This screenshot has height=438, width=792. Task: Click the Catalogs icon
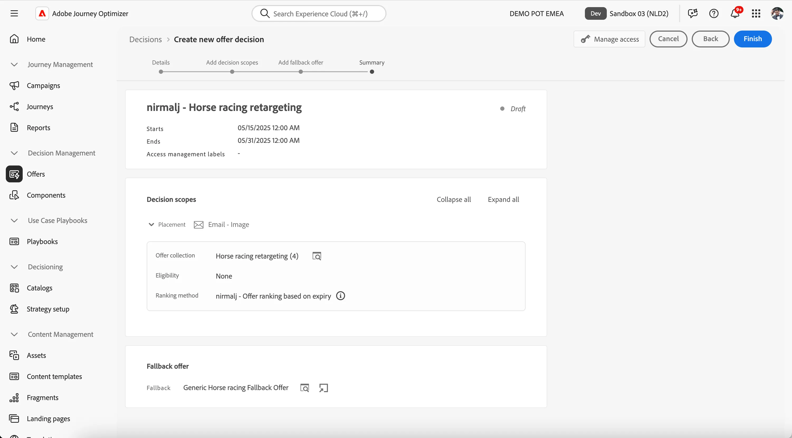[x=14, y=288]
